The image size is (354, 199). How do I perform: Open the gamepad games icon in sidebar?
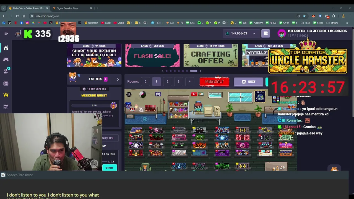click(x=6, y=59)
